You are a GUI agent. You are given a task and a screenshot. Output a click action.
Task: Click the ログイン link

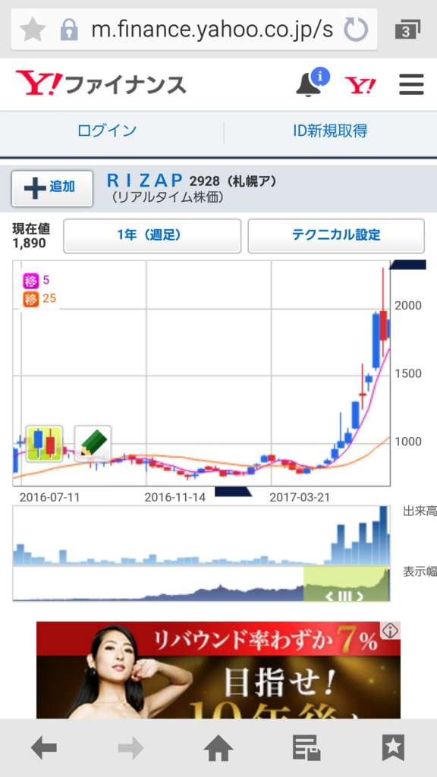click(107, 131)
